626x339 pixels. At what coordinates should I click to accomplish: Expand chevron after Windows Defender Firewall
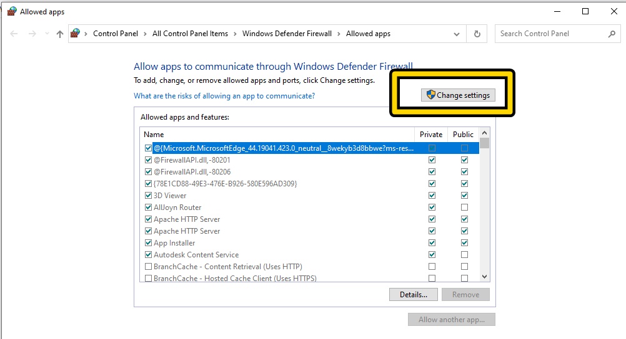pyautogui.click(x=339, y=34)
